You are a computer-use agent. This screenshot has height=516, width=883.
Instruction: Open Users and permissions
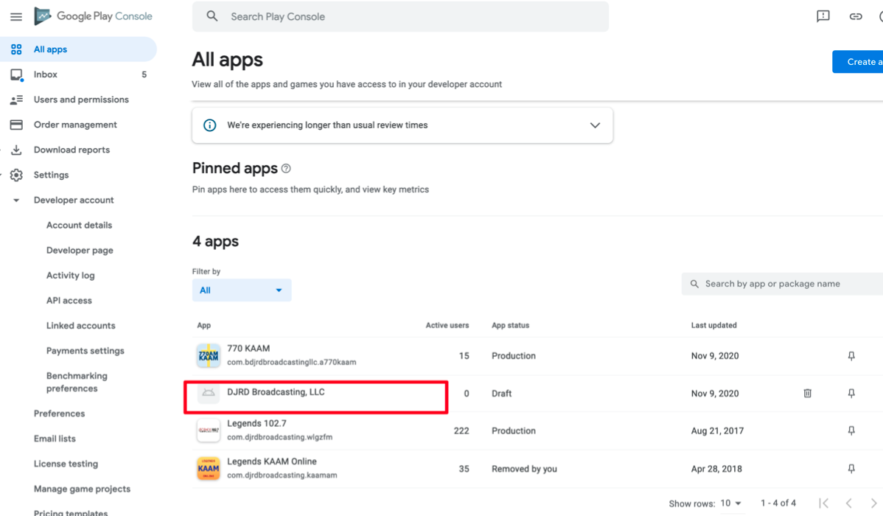click(x=81, y=100)
